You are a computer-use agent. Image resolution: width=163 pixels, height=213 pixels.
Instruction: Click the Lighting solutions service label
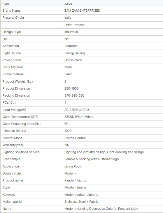21,152
